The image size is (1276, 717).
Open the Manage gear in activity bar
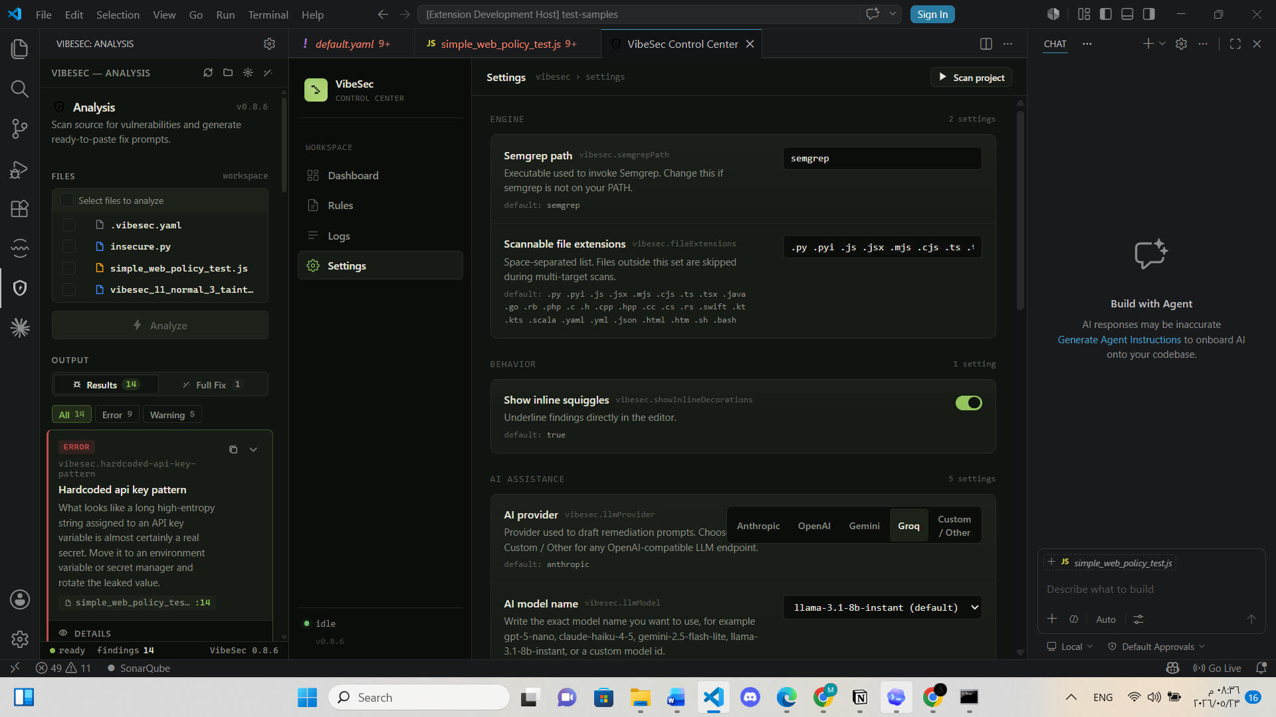tap(20, 639)
